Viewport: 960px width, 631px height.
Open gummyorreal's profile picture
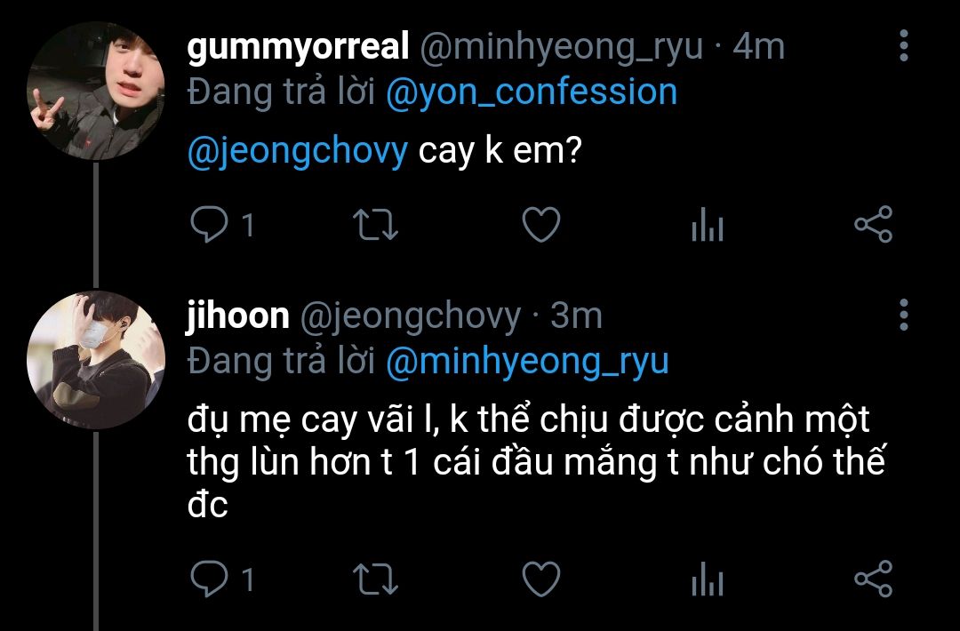[x=95, y=92]
